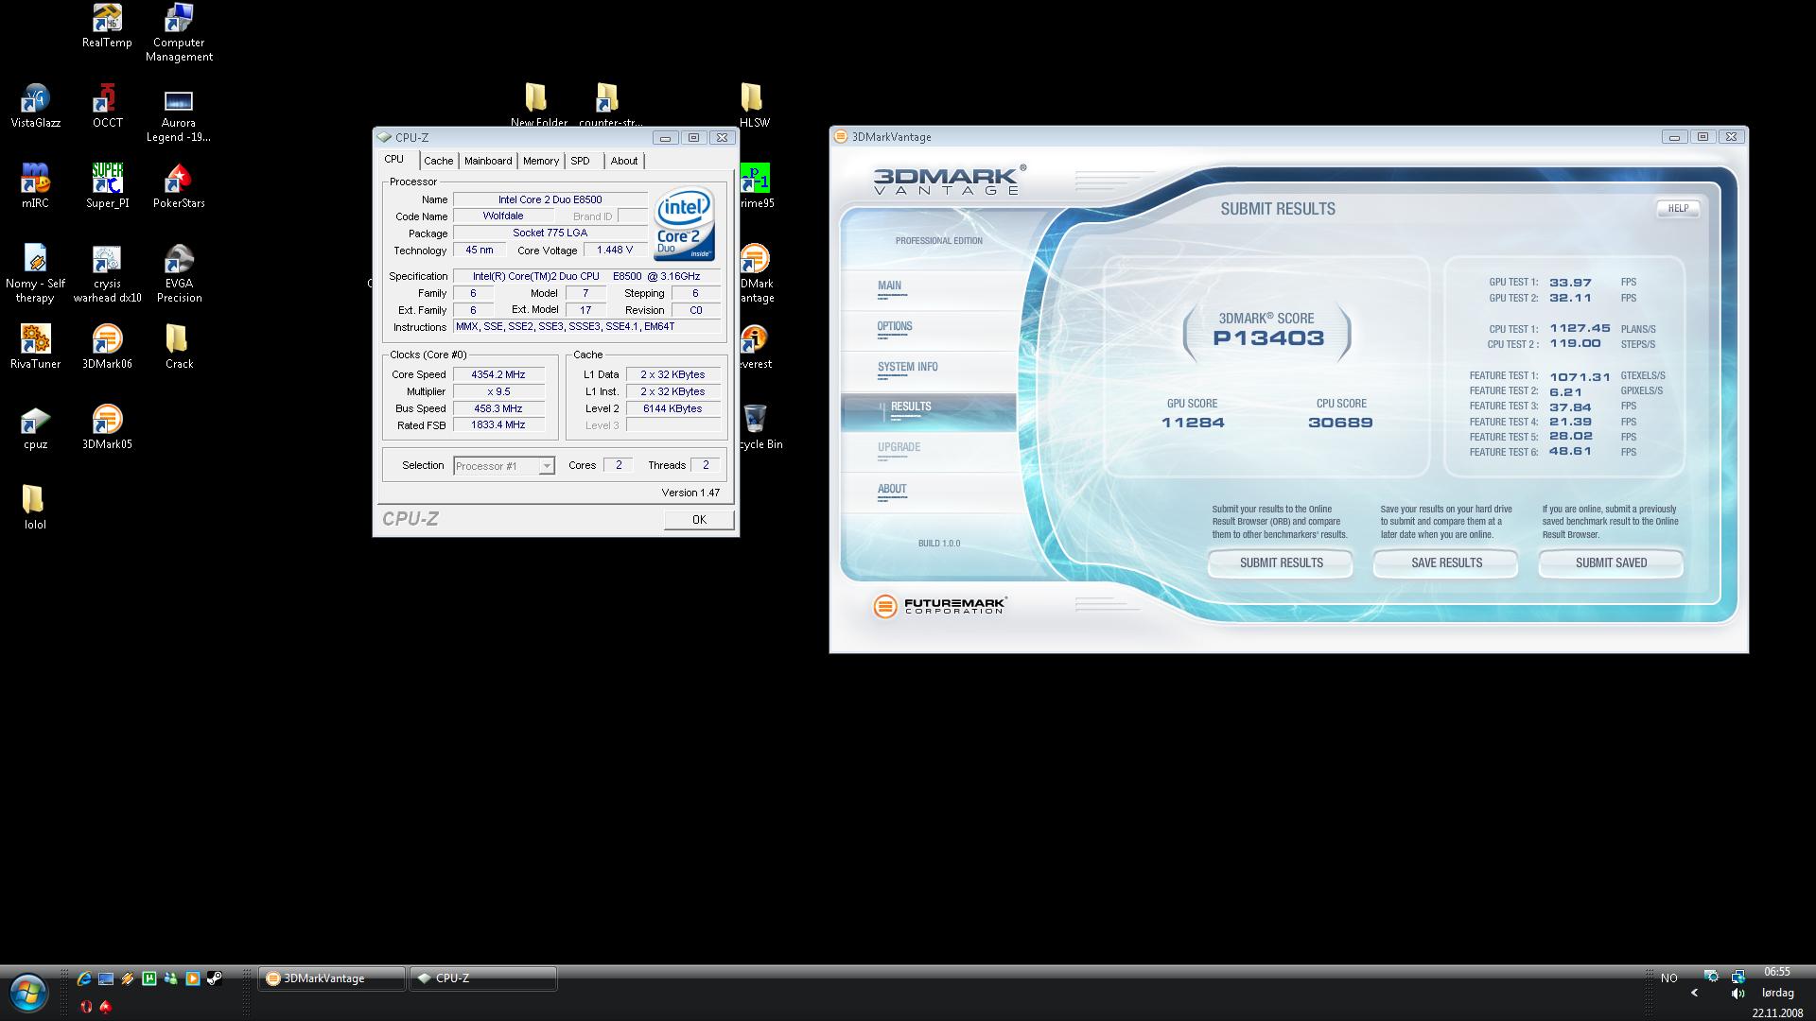1816x1021 pixels.
Task: Select the 3DMark06 desktop icon
Action: click(107, 347)
